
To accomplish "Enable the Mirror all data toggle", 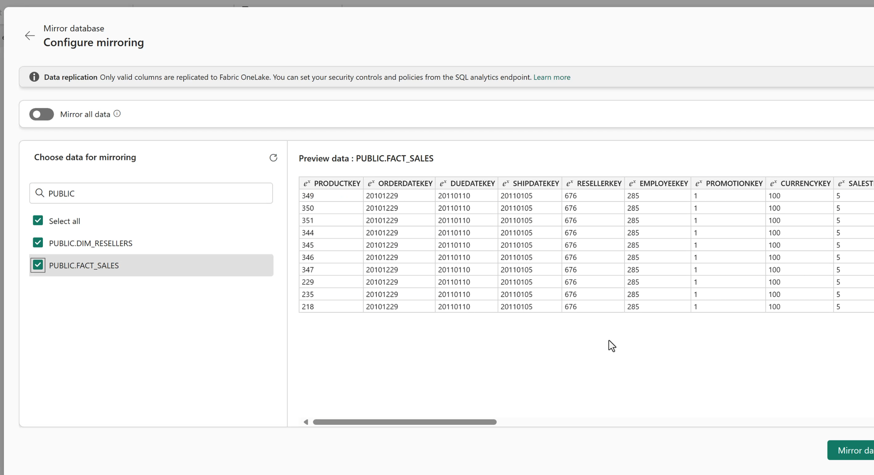I will pyautogui.click(x=42, y=114).
